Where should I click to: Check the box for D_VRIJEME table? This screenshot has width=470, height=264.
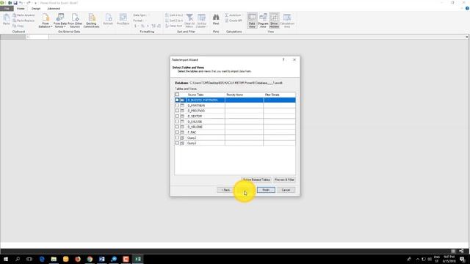coord(177,127)
